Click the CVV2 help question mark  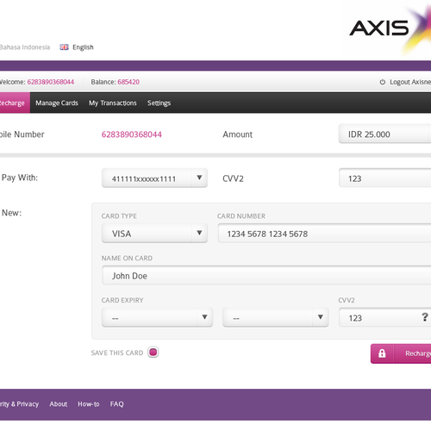pyautogui.click(x=425, y=317)
